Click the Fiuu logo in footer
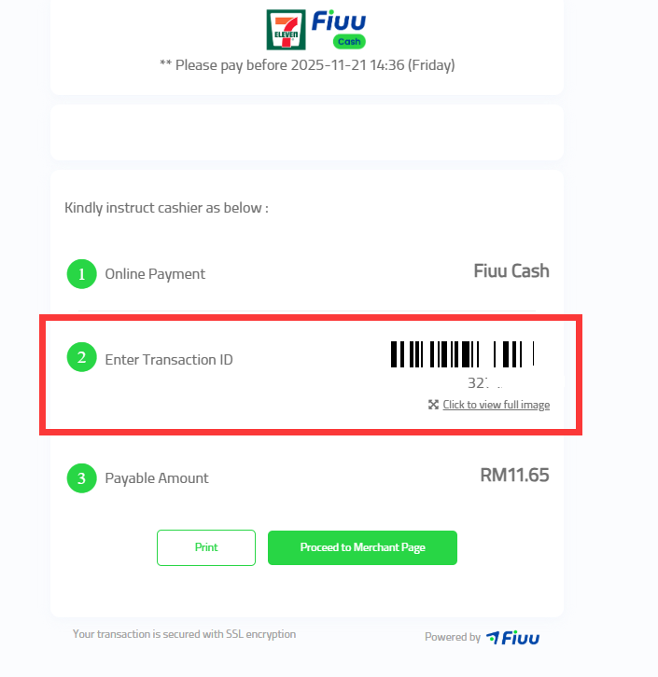Screen dimensions: 658x677 pyautogui.click(x=513, y=638)
